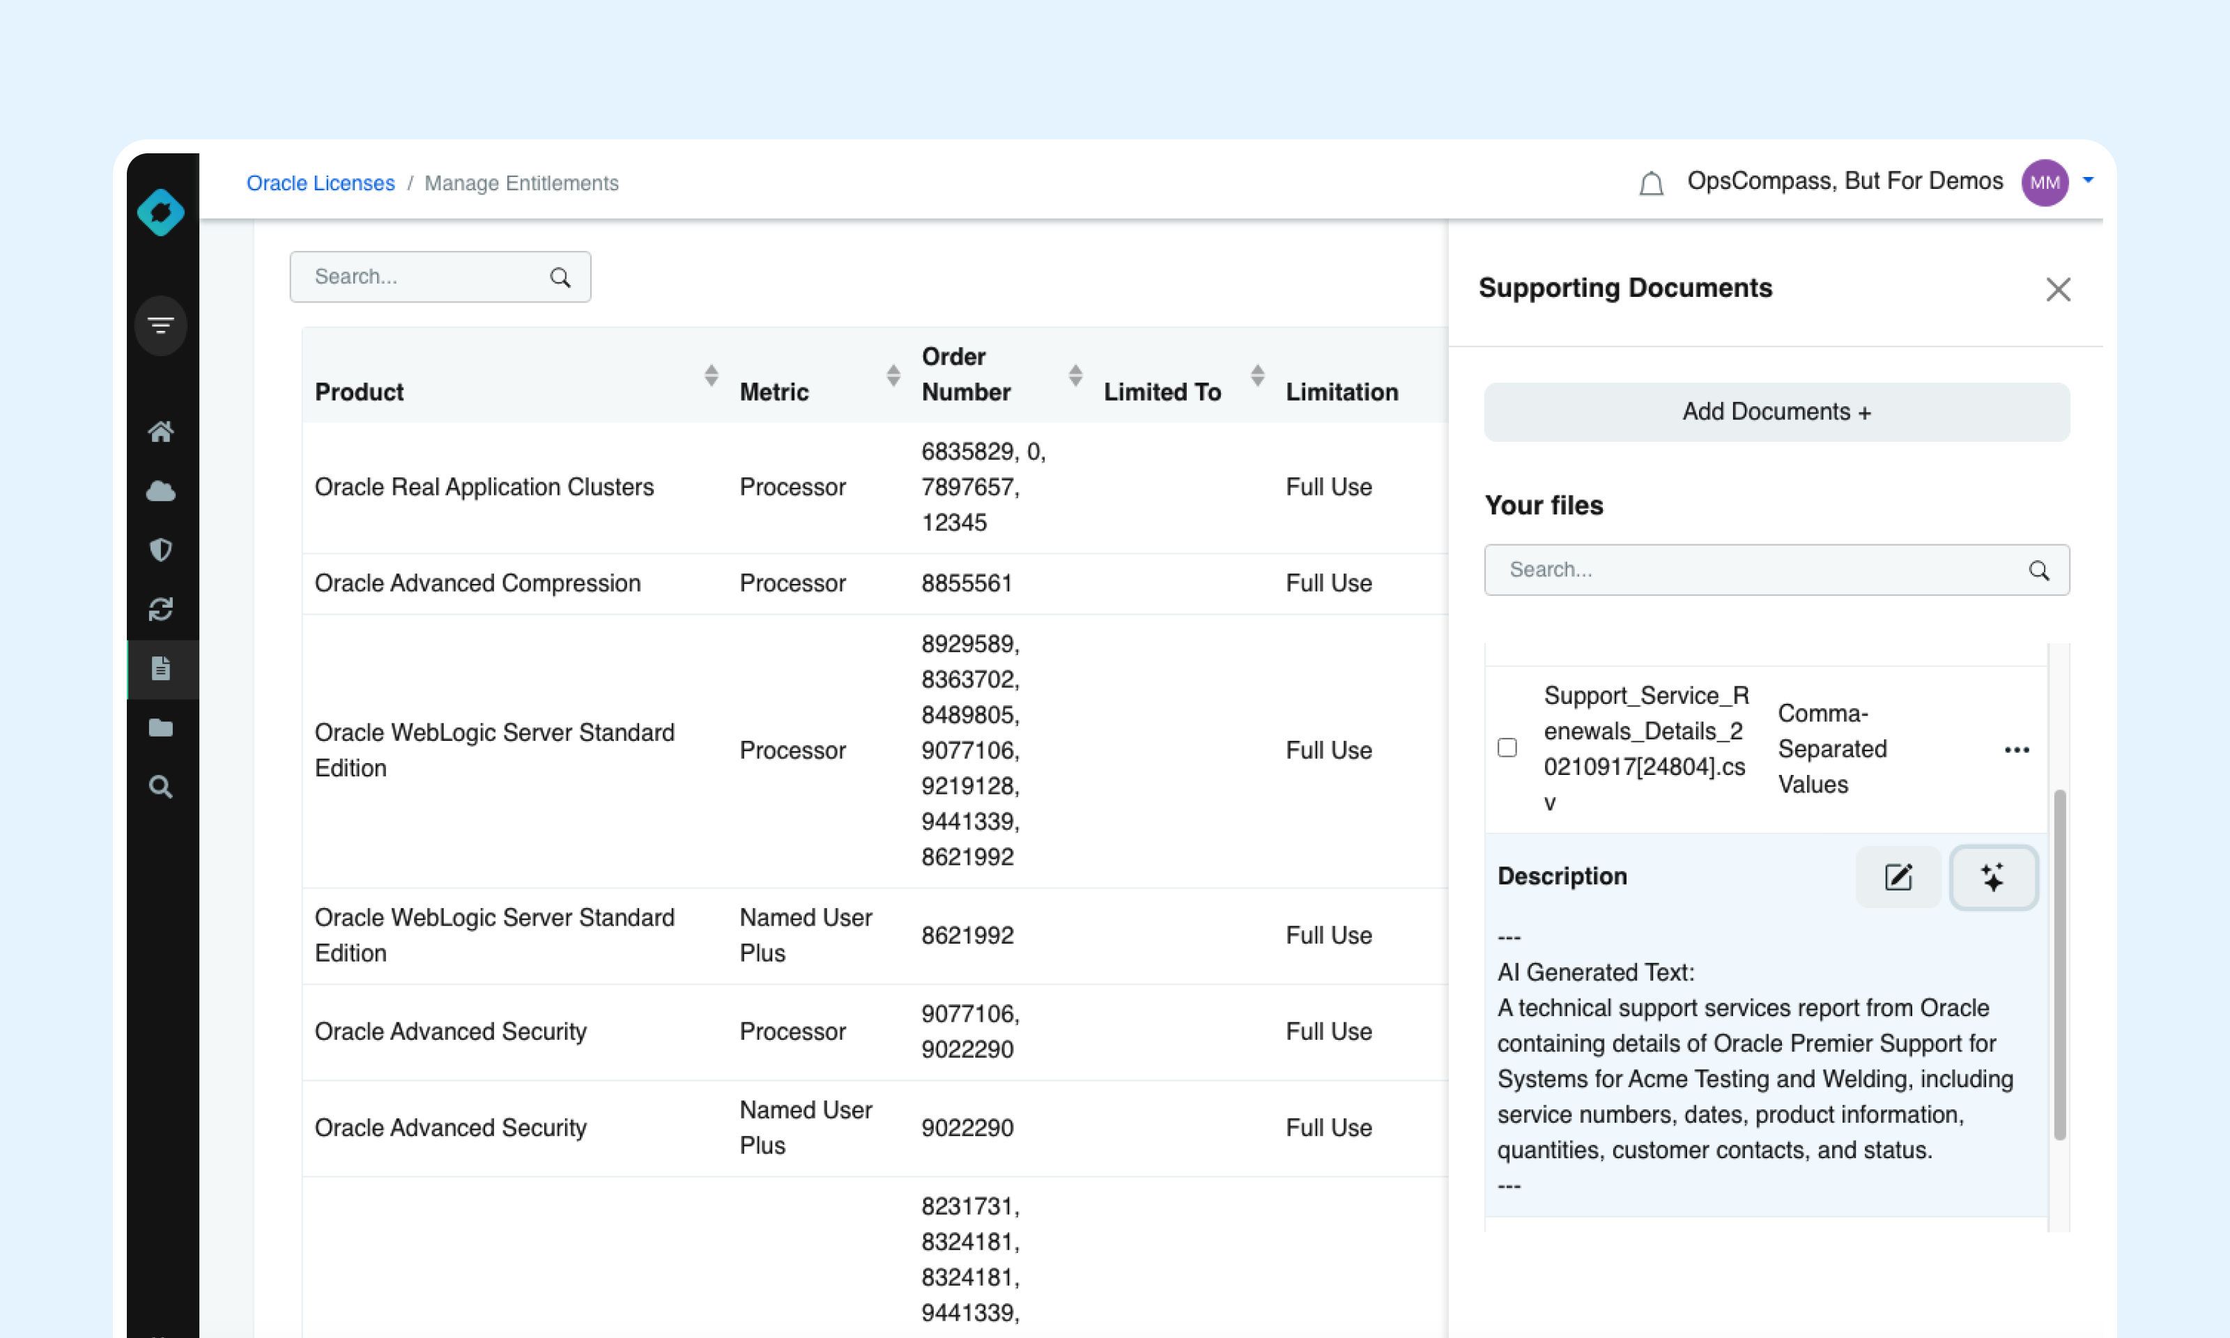The image size is (2230, 1338).
Task: Click Oracle Advanced Security Named User Plus row
Action: 875,1128
